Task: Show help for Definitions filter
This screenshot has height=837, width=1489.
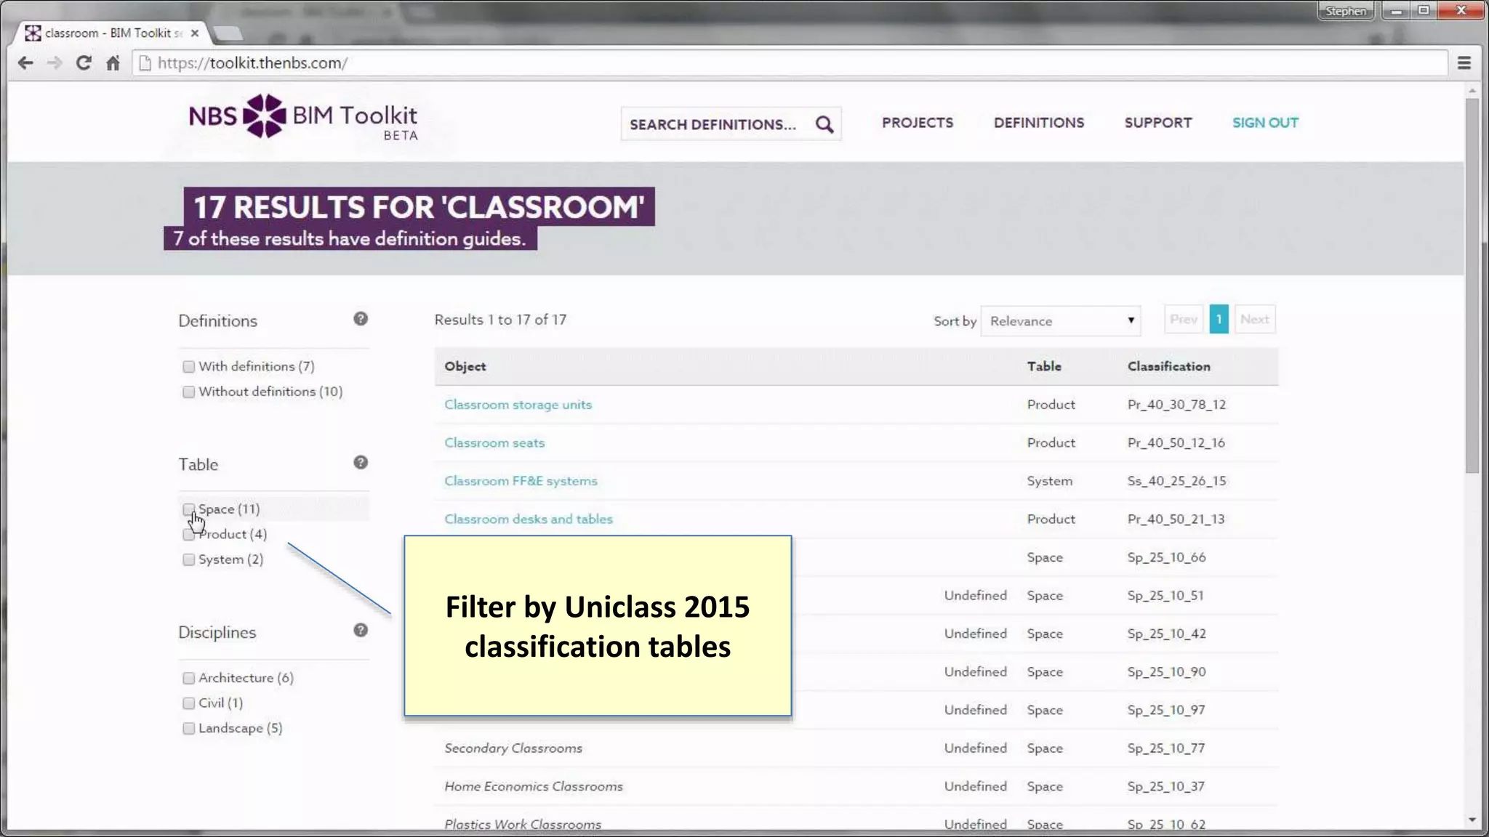Action: point(361,319)
